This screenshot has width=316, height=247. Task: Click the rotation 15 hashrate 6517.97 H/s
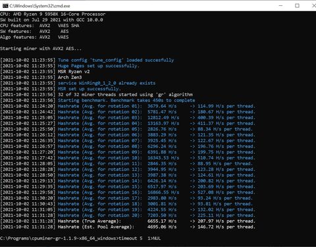(162, 186)
